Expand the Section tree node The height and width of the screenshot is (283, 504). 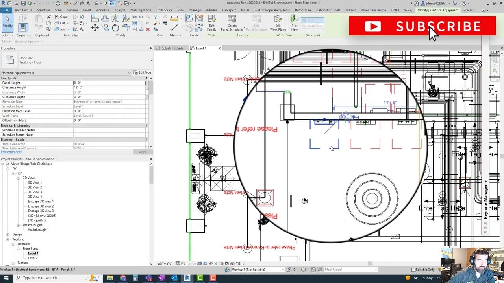click(13, 263)
